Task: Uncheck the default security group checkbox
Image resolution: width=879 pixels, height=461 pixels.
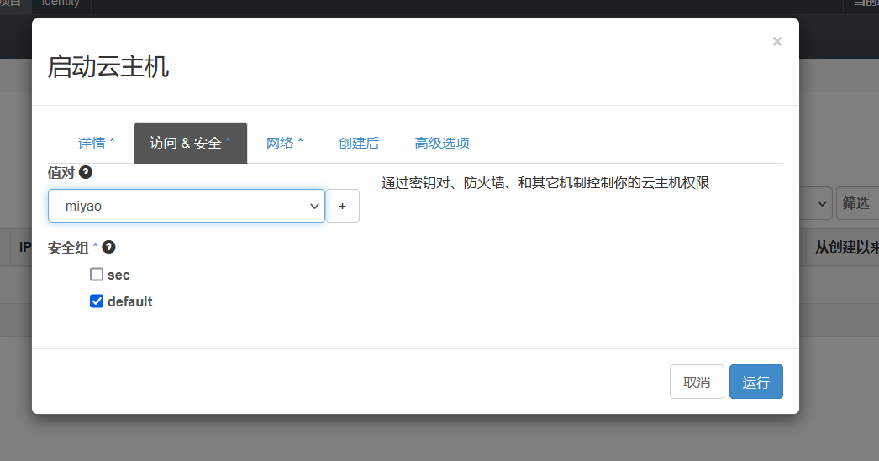Action: point(97,301)
